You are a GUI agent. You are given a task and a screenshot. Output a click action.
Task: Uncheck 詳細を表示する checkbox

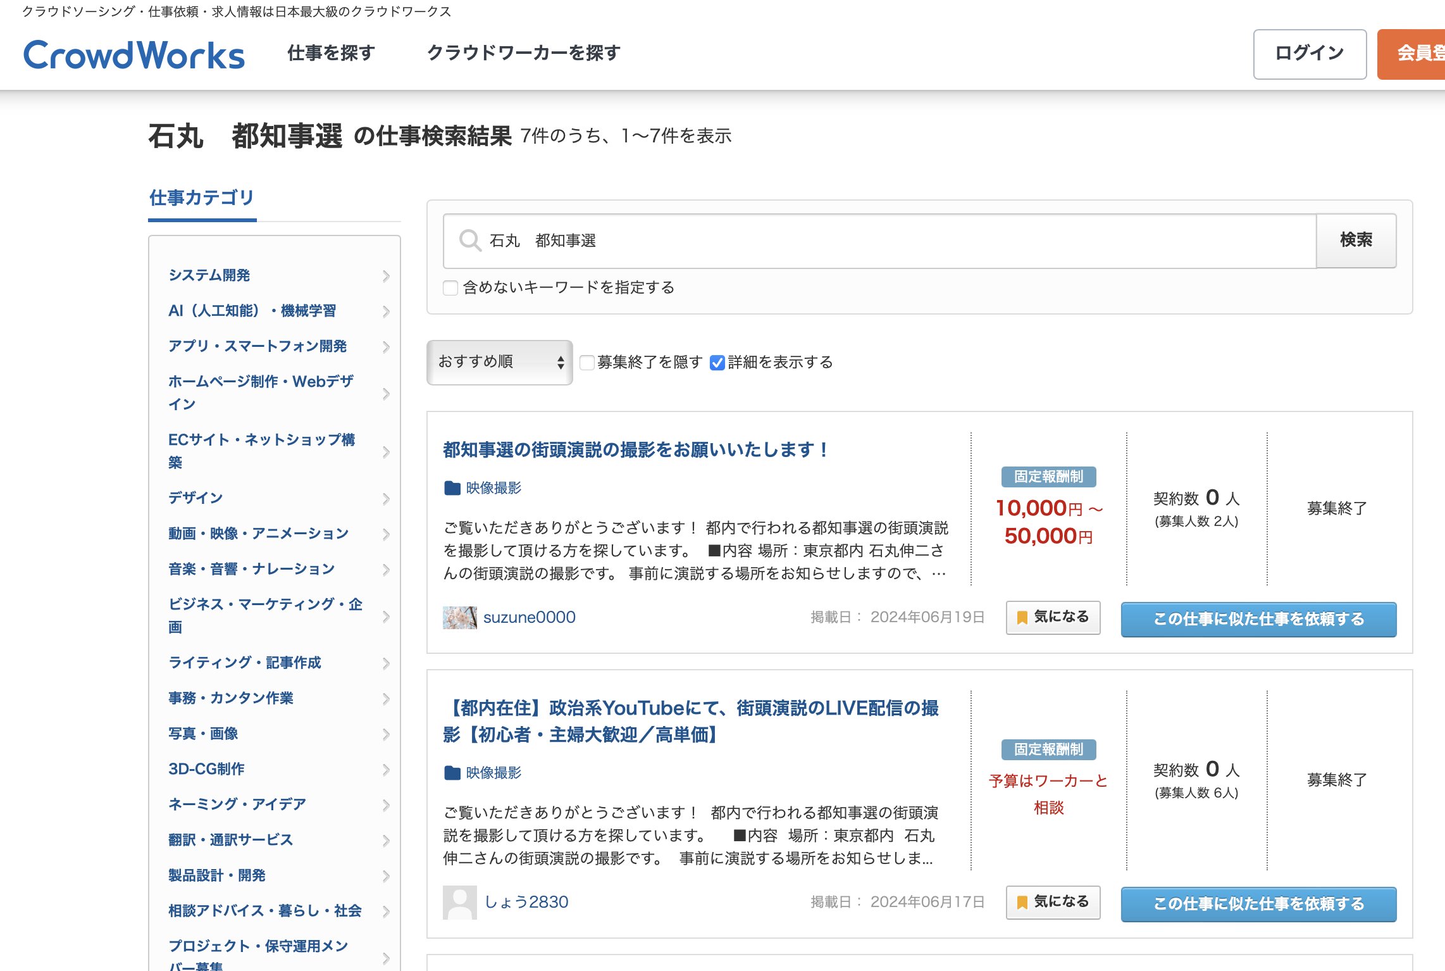pyautogui.click(x=717, y=363)
